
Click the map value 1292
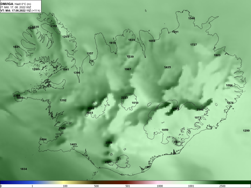click(63, 101)
